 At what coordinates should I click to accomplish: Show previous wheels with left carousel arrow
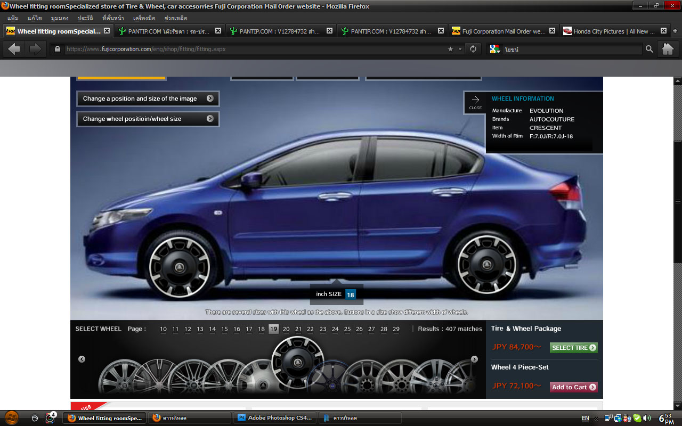[x=82, y=359]
